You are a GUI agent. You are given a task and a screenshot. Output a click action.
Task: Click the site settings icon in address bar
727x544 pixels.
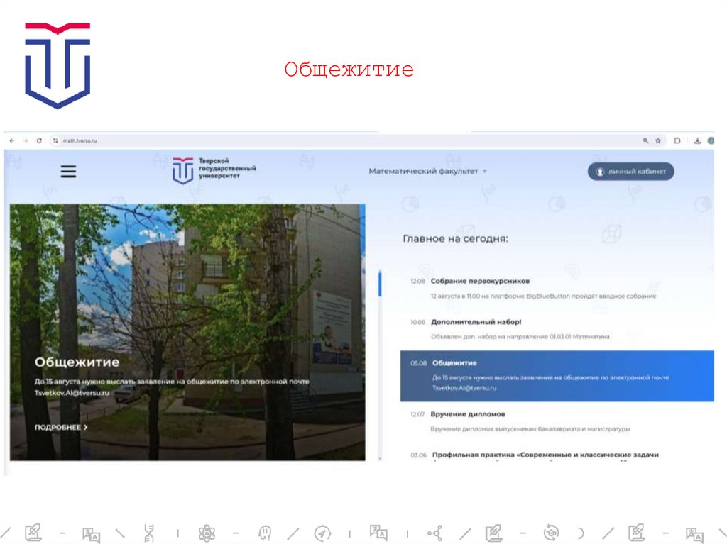[55, 141]
